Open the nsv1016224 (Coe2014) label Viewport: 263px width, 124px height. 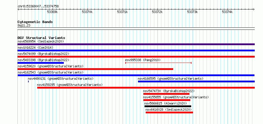(35, 48)
